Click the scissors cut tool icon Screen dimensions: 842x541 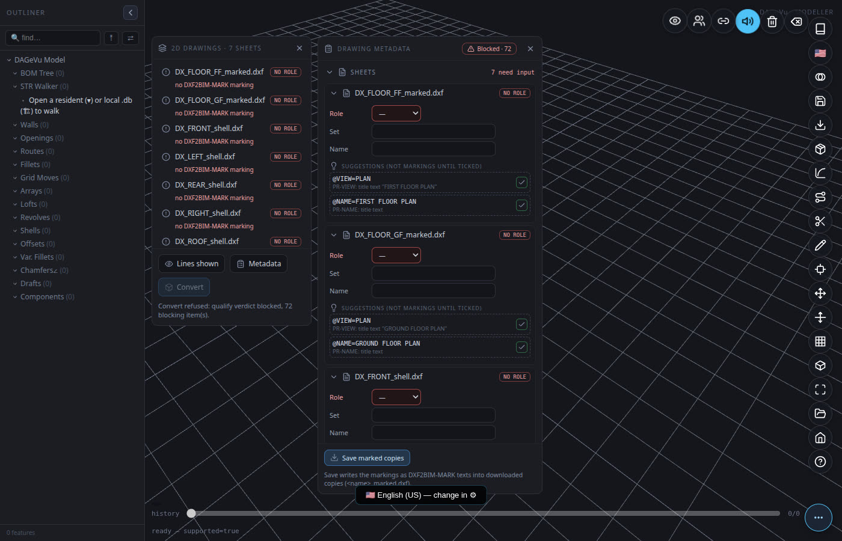(820, 221)
